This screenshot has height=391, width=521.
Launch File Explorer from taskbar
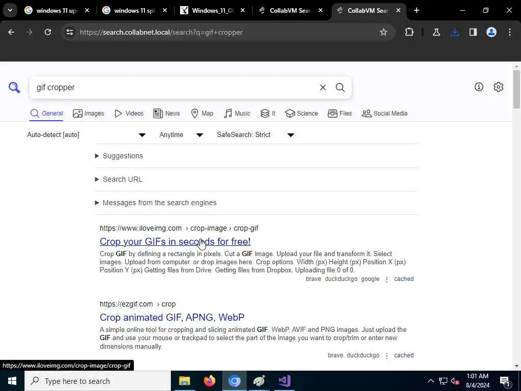(184, 381)
